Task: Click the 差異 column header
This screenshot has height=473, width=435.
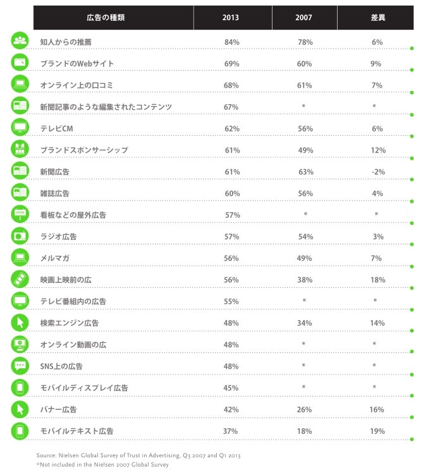Action: click(x=376, y=18)
